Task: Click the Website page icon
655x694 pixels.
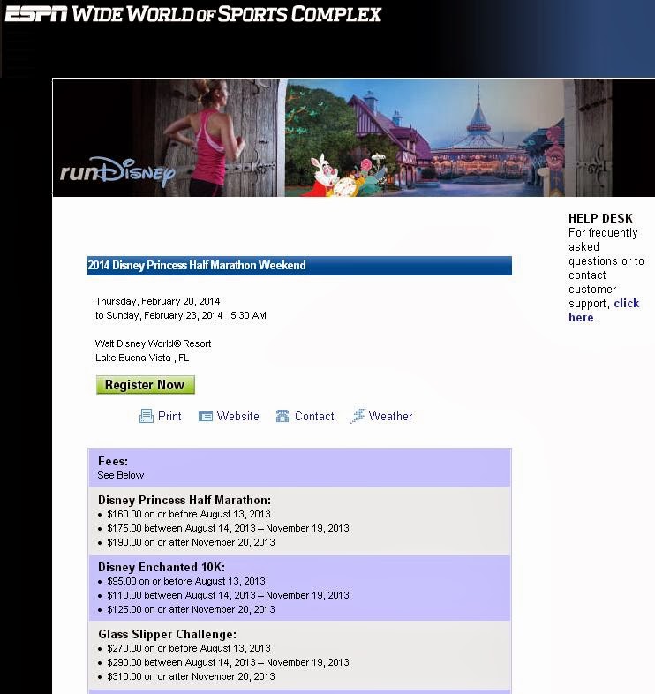Action: (x=206, y=417)
